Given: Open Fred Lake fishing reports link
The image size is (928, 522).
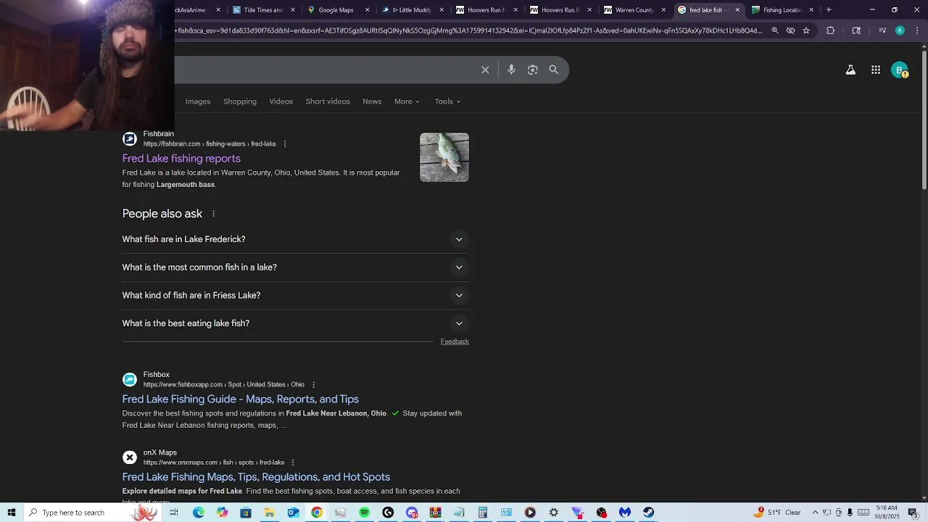Looking at the screenshot, I should pyautogui.click(x=181, y=159).
